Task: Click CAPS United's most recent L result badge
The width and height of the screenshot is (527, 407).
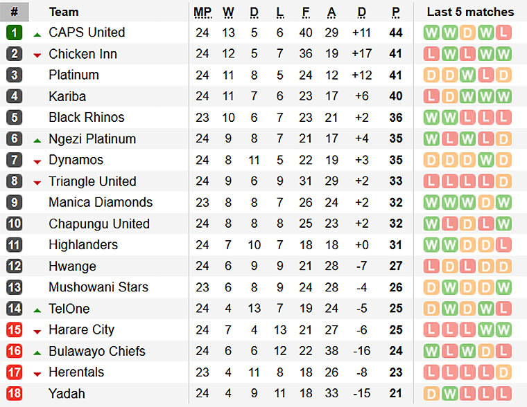Action: [x=503, y=33]
